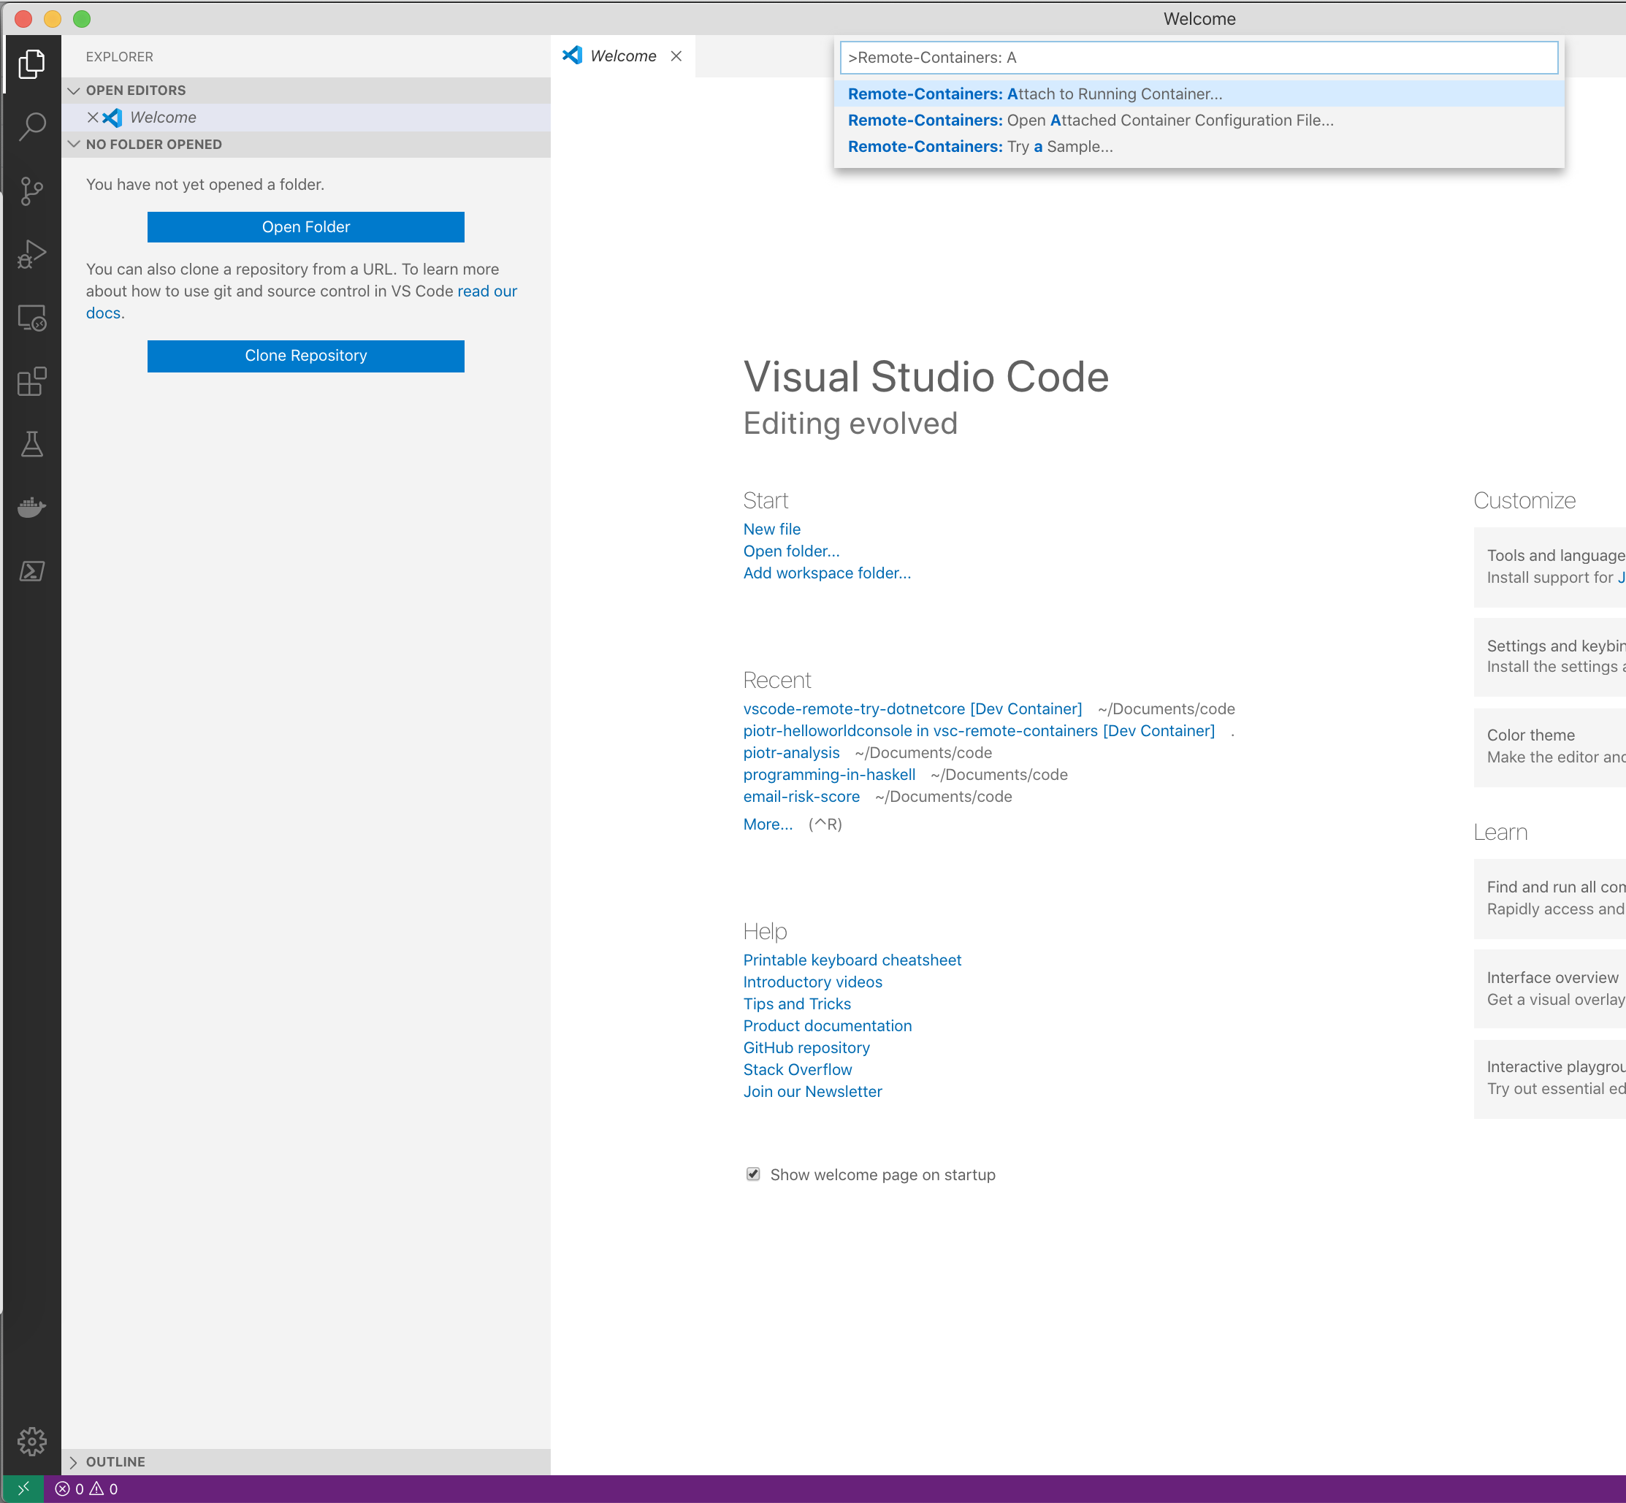Open the settings gear menu
This screenshot has height=1503, width=1626.
(33, 1440)
